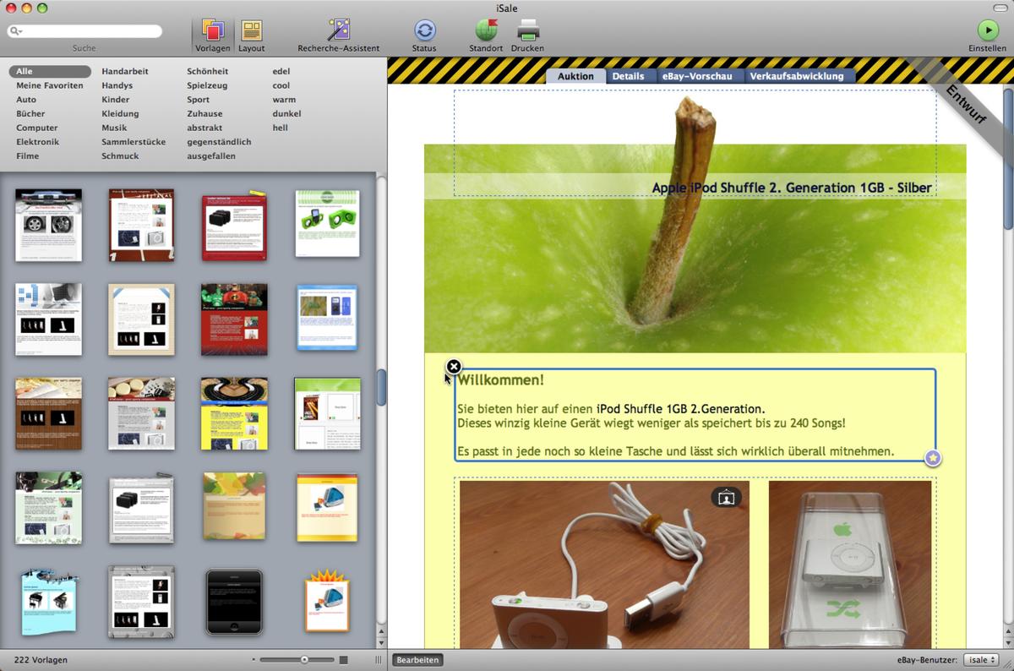Filter by Schönheit category
The height and width of the screenshot is (671, 1014).
pyautogui.click(x=208, y=72)
